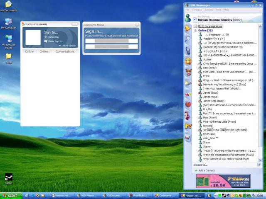Open the purple cartoon figure tab in MSN sidebar
Viewport: 266px width, 199px height.
[x=187, y=116]
